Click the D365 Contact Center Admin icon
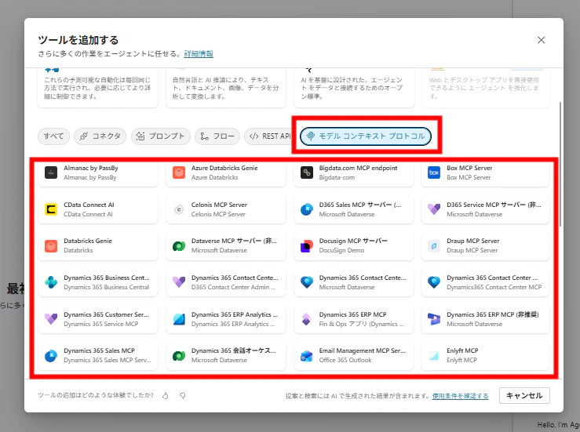580x432 pixels. tap(179, 282)
